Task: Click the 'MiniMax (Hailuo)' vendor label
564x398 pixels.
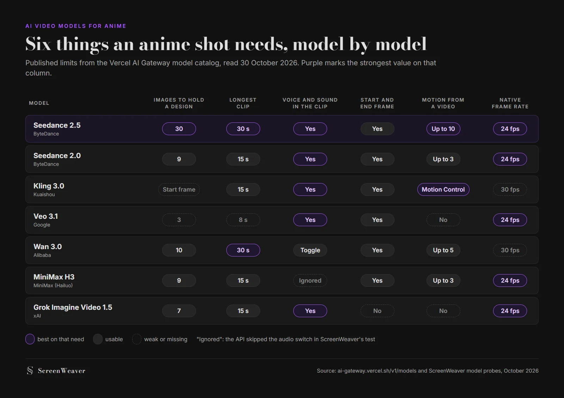Action: pos(53,285)
